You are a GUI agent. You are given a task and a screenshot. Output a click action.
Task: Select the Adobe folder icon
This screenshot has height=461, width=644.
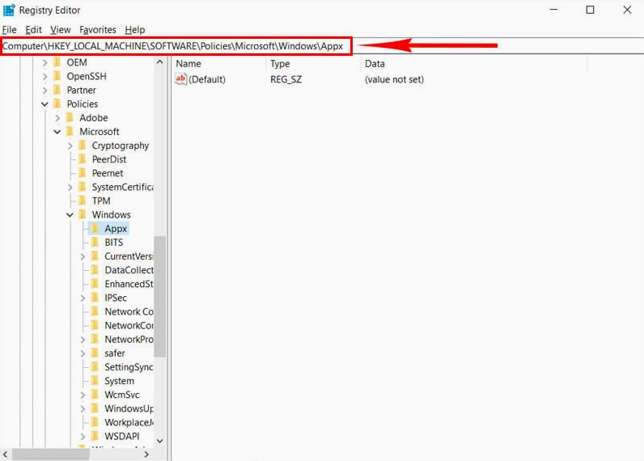pos(70,118)
